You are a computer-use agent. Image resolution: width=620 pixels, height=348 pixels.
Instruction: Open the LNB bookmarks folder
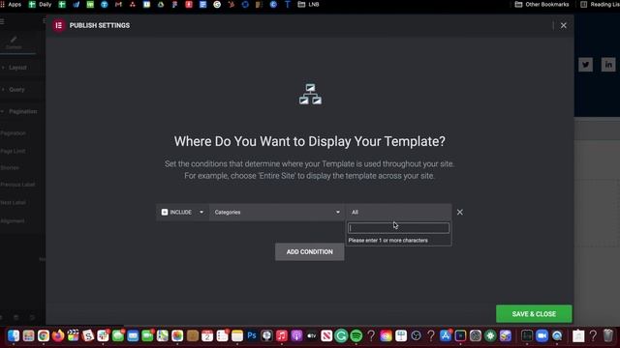coord(308,4)
